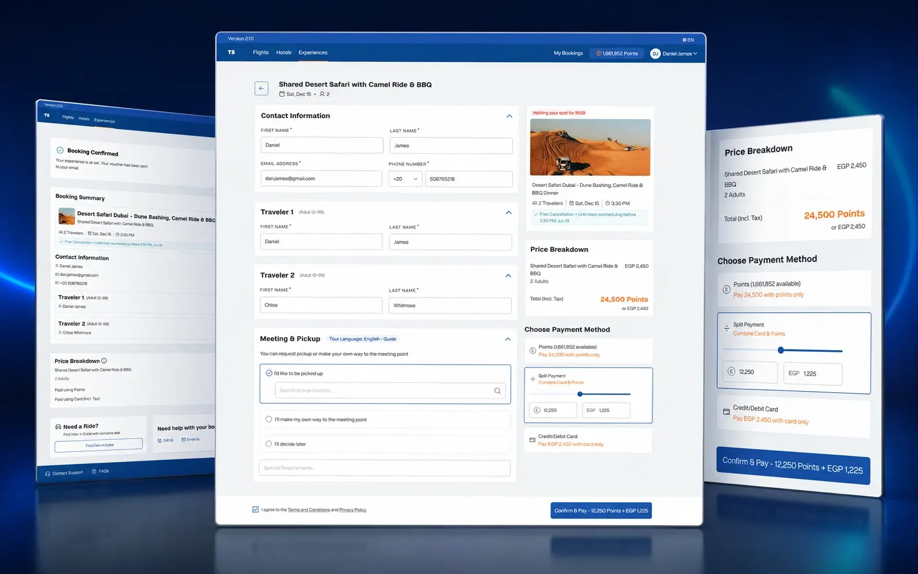Click the points coin icon in the 12,250 field, center window
This screenshot has height=574, width=918.
tap(537, 410)
